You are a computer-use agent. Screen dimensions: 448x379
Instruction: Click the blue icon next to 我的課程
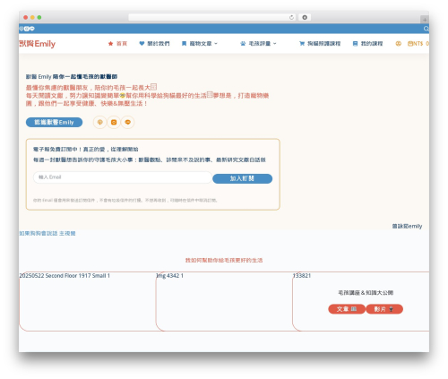[x=355, y=44]
